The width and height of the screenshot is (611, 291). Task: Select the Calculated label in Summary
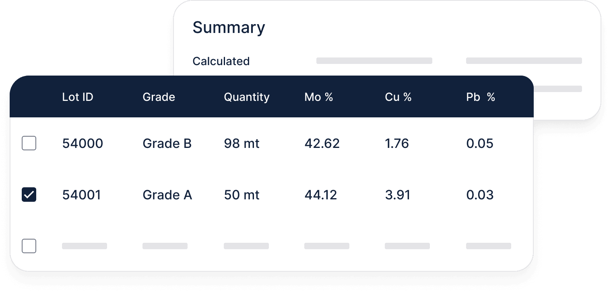point(221,61)
